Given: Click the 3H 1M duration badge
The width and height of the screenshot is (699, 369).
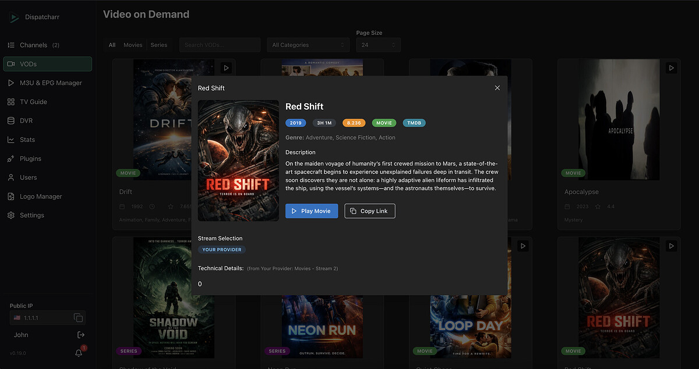Looking at the screenshot, I should [x=324, y=123].
